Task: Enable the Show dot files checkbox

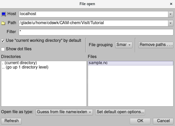Action: [x=3, y=49]
